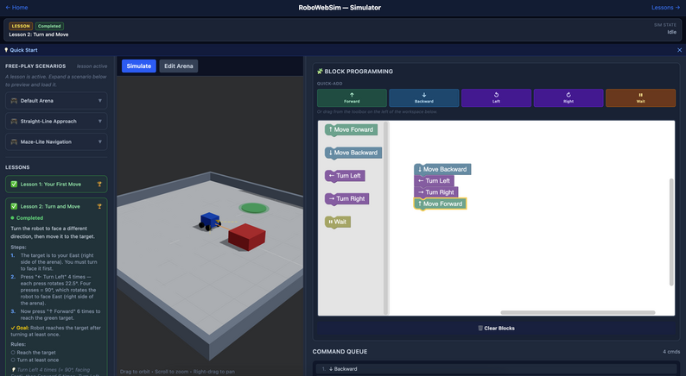The height and width of the screenshot is (376, 686).
Task: Go back via the Home link
Action: tap(16, 8)
